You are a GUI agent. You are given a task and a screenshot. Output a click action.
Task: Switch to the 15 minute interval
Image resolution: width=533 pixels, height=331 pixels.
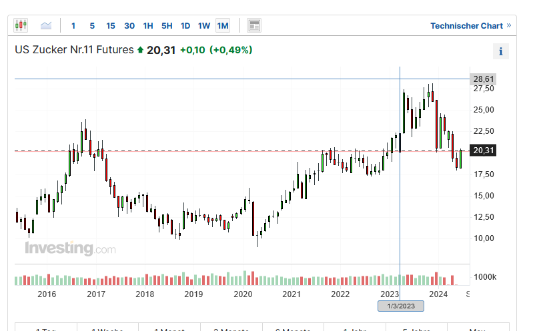tap(111, 26)
